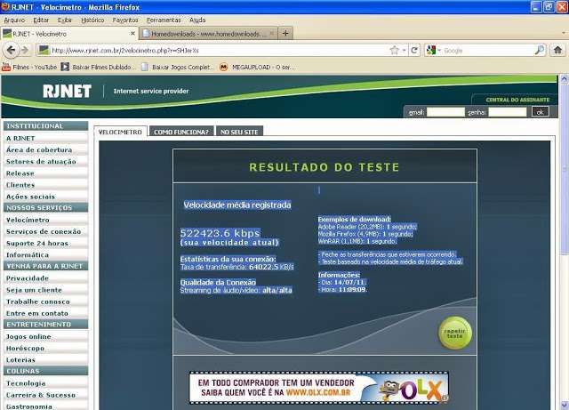The height and width of the screenshot is (410, 569).
Task: Click the email login field
Action: [445, 112]
